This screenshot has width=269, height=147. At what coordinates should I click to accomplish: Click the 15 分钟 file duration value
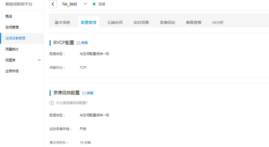(85, 143)
